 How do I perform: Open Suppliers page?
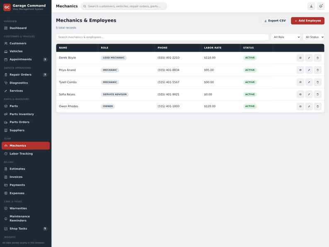26,130
